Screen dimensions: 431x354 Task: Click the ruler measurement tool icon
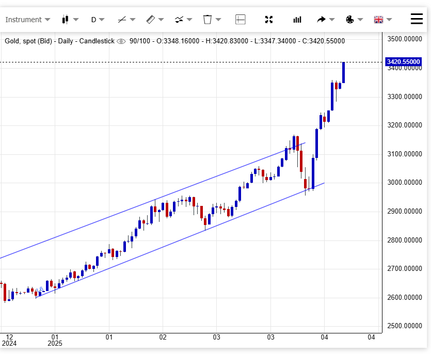click(x=150, y=20)
